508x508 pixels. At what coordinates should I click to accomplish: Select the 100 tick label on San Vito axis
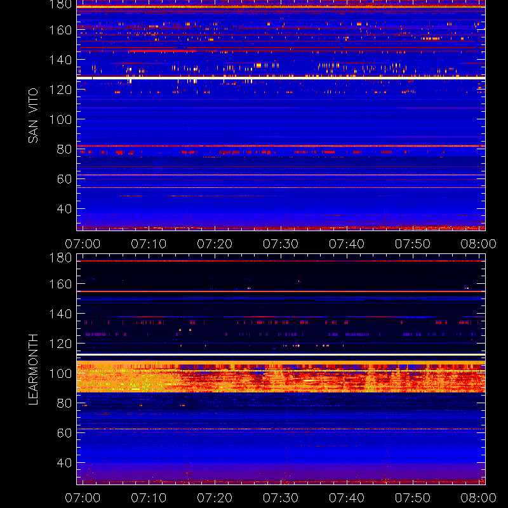[x=60, y=119]
